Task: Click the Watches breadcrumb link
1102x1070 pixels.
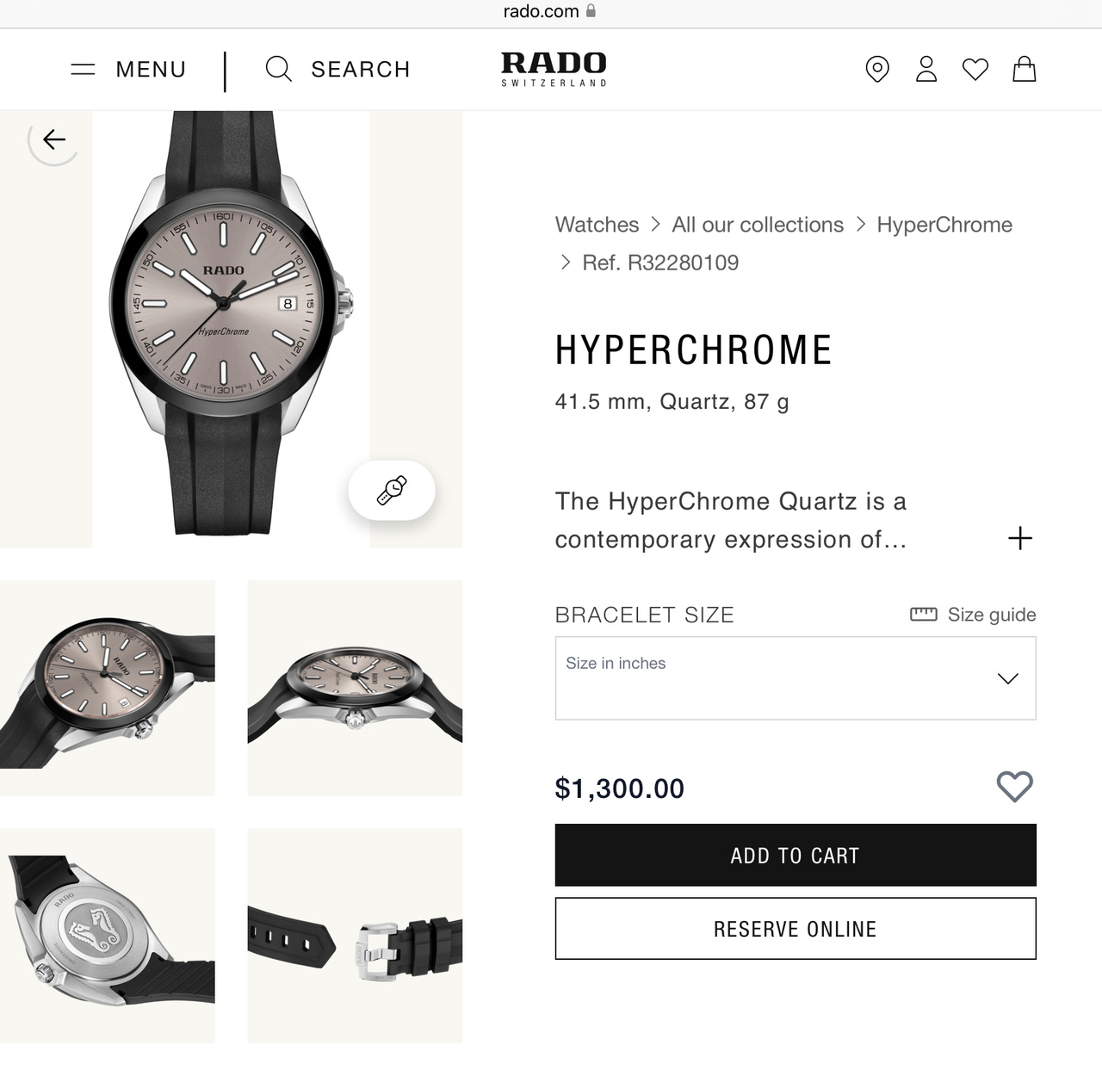Action: (597, 225)
